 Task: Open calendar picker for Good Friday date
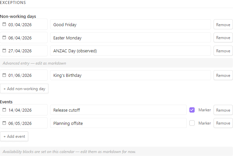(4, 24)
